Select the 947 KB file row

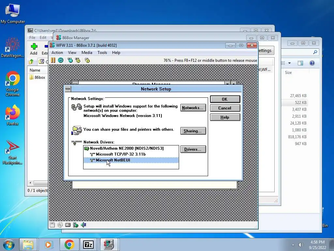tap(300, 144)
